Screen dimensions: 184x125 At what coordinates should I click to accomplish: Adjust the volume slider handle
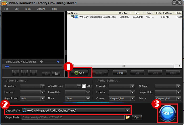(x=58, y=62)
